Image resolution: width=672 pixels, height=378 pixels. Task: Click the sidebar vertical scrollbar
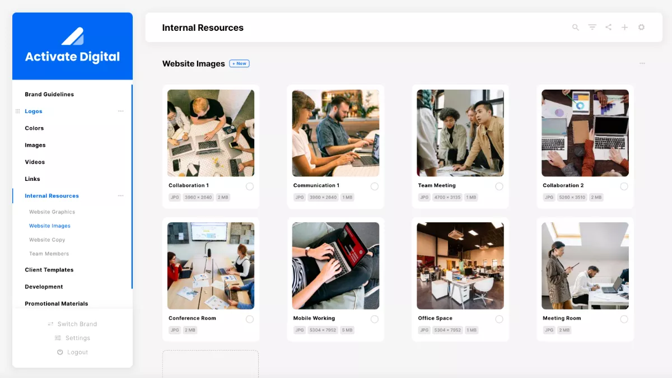[132, 185]
